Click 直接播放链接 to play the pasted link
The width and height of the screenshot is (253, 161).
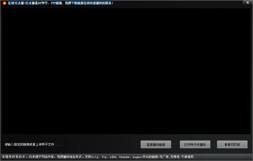156,144
